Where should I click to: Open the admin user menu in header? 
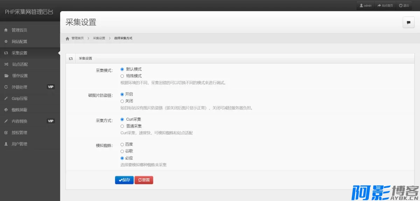coord(365,6)
